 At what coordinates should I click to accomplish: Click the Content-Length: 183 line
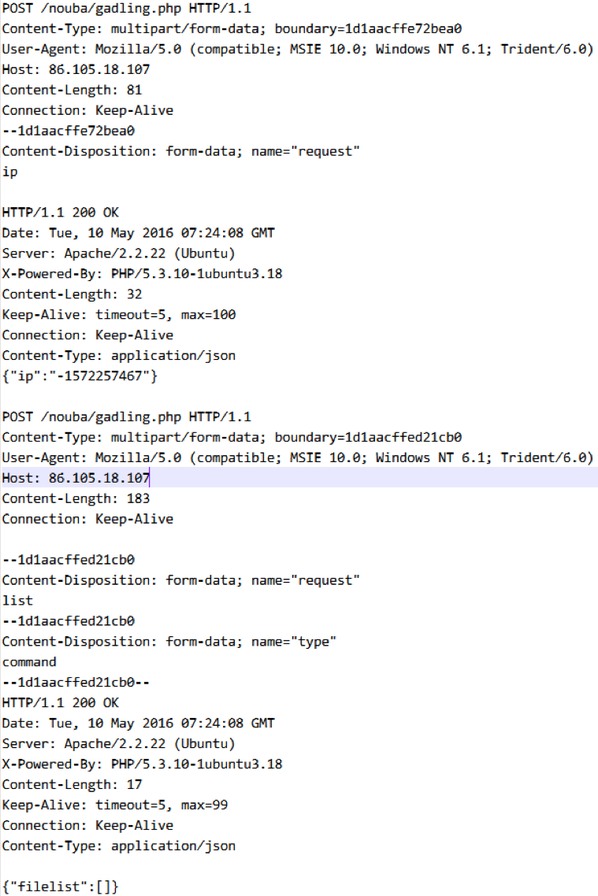(76, 499)
